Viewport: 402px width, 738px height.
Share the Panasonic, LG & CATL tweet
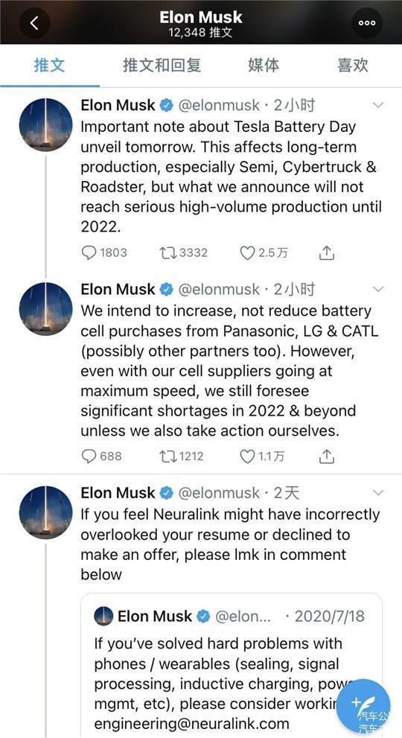pyautogui.click(x=326, y=456)
